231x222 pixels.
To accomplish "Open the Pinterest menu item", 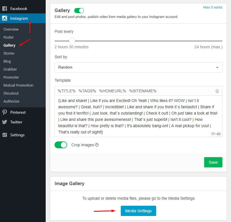I will 23,112.
